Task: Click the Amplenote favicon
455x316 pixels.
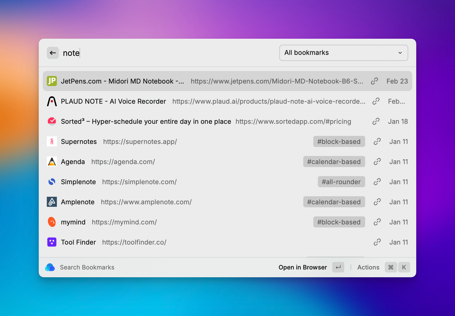Action: click(52, 202)
